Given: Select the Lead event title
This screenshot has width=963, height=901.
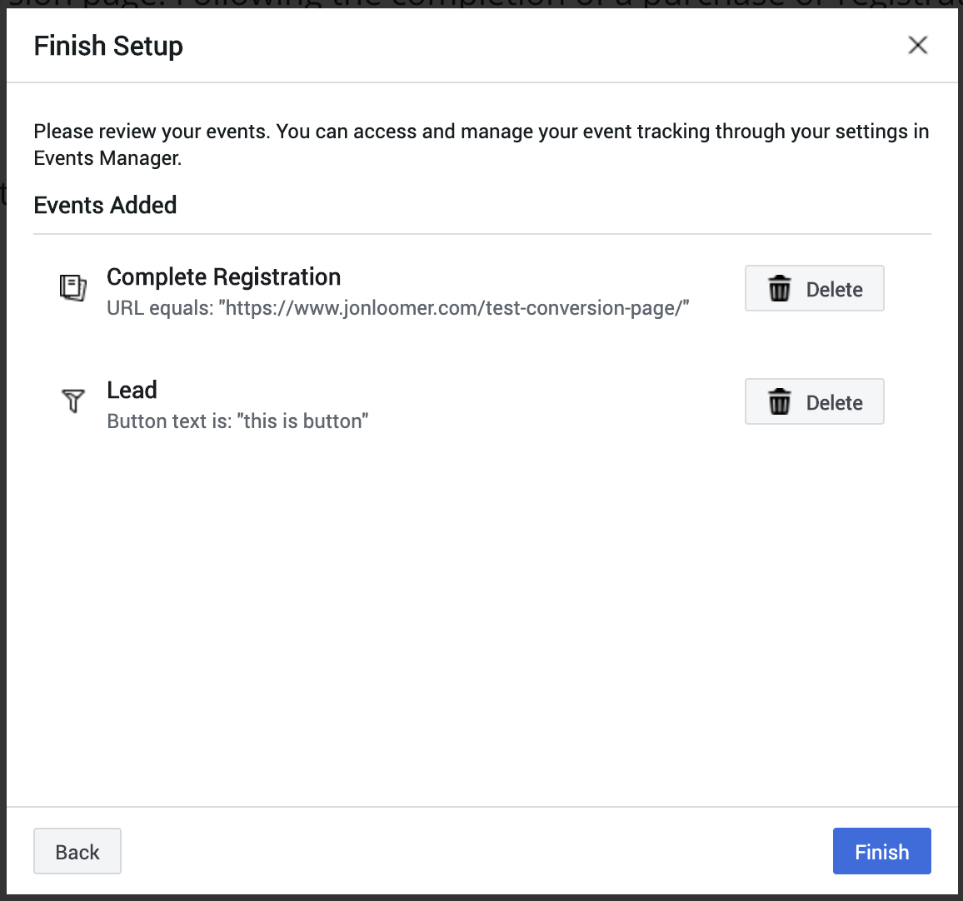Looking at the screenshot, I should (x=132, y=390).
